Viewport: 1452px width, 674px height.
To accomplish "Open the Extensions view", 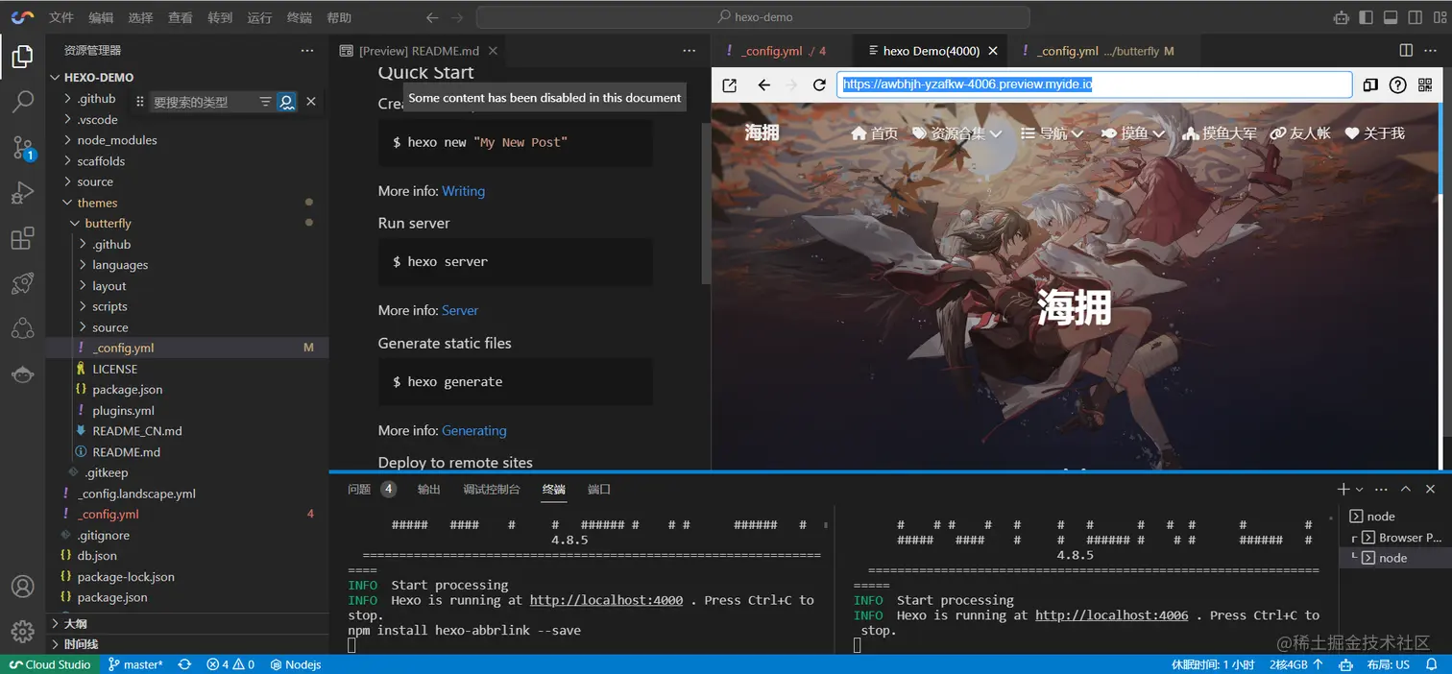I will (x=22, y=239).
